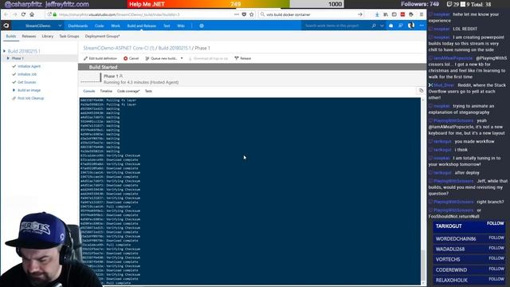Open the StreamCIDemo project dropdown
Image resolution: width=510 pixels, height=287 pixels.
pos(61,26)
